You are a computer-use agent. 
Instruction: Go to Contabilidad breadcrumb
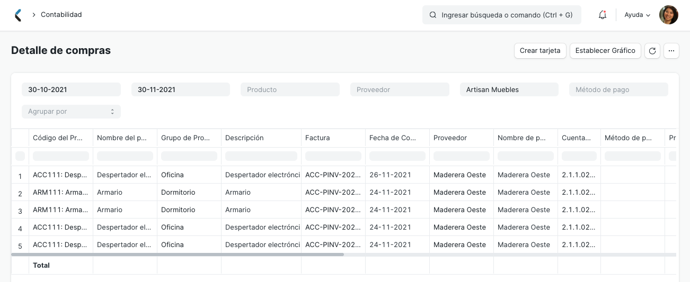point(61,15)
